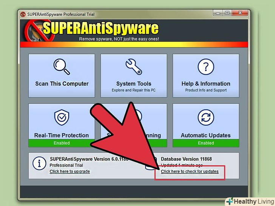275x206 pixels.
Task: Select the Scan This Computer label
Action: pyautogui.click(x=62, y=84)
